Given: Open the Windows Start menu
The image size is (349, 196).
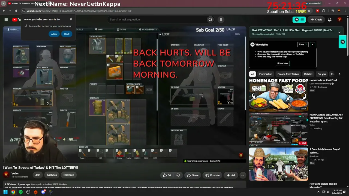Looking at the screenshot, I should point(5,192).
